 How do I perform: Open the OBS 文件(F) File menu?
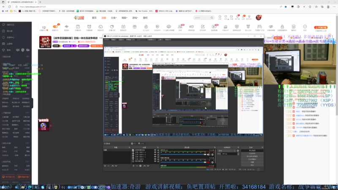tap(107, 40)
